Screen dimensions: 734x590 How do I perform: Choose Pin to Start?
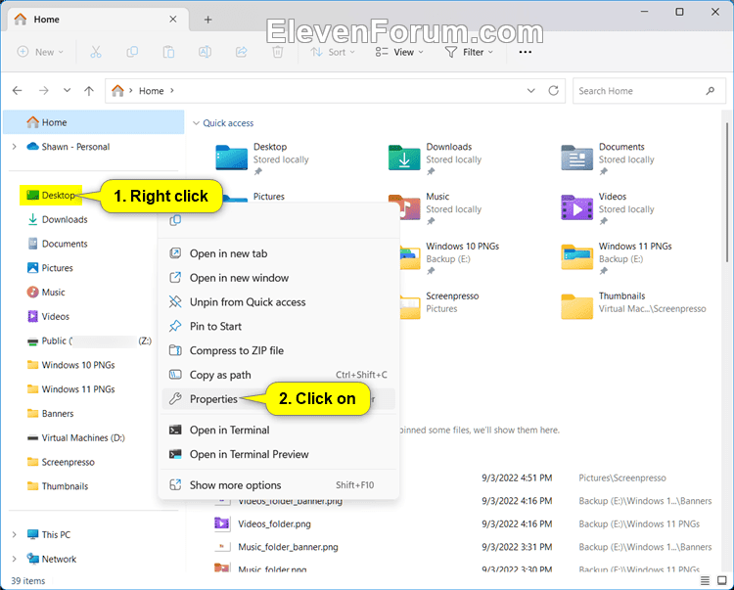(x=279, y=327)
